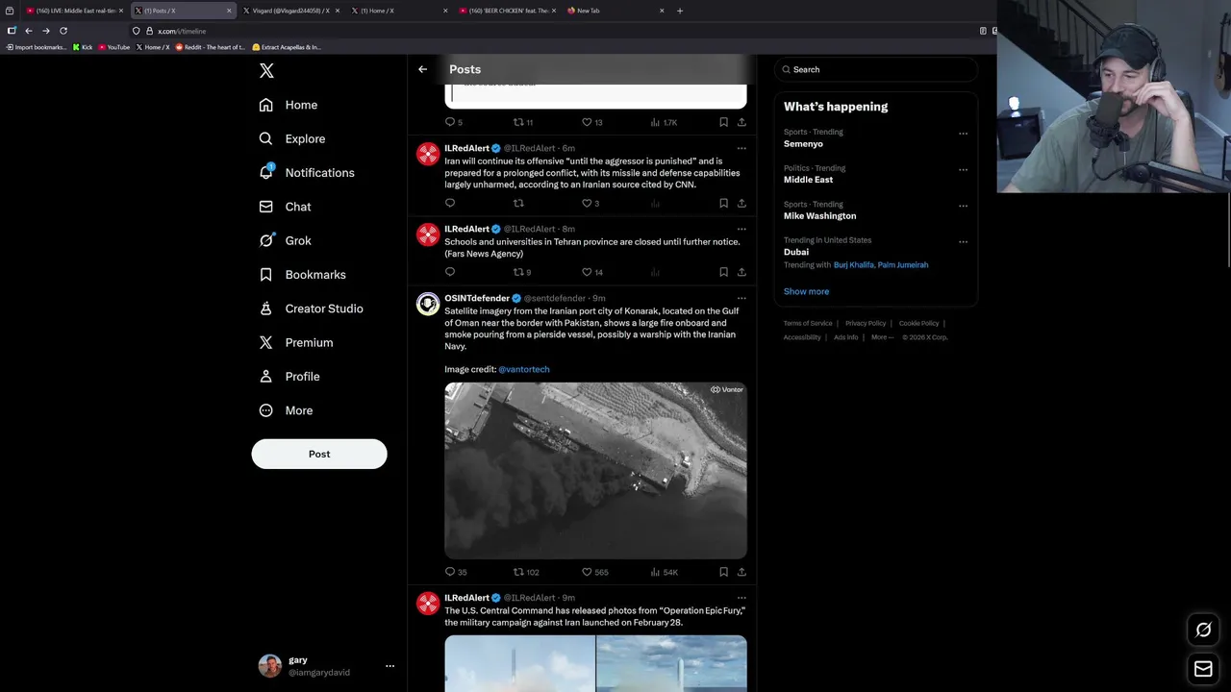Screen dimensions: 1231x692
Task: Open more options on Tehran schools post
Action: 741,229
